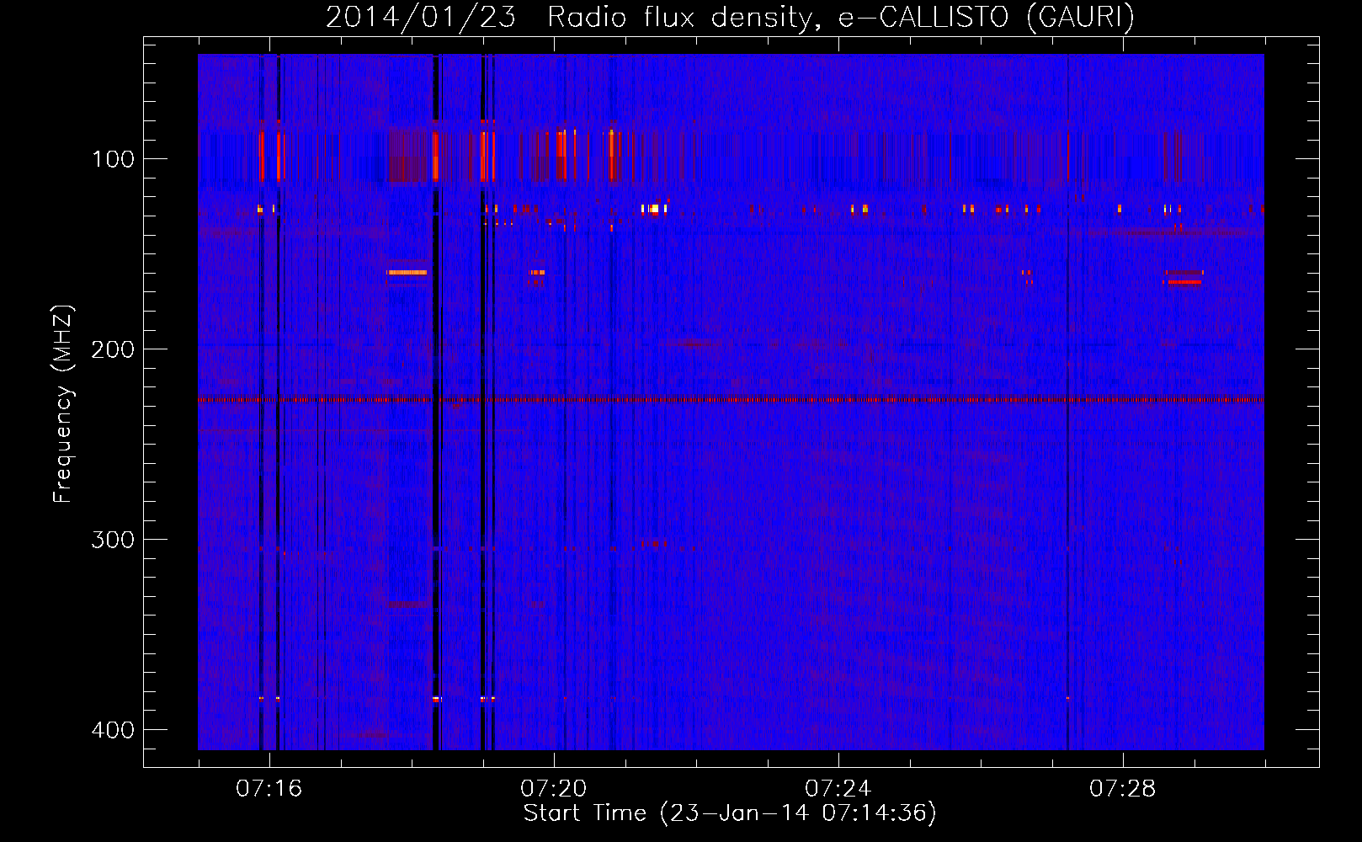Viewport: 1362px width, 842px height.
Task: Click the 300 frequency tick label
Action: click(113, 540)
